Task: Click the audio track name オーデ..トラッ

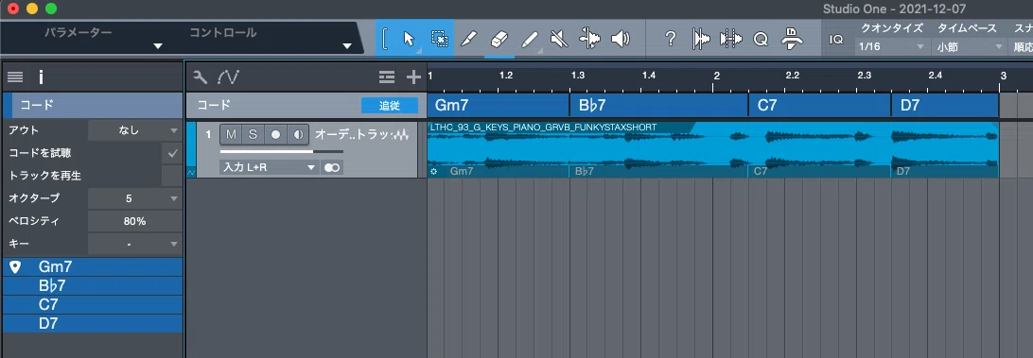Action: [x=353, y=134]
